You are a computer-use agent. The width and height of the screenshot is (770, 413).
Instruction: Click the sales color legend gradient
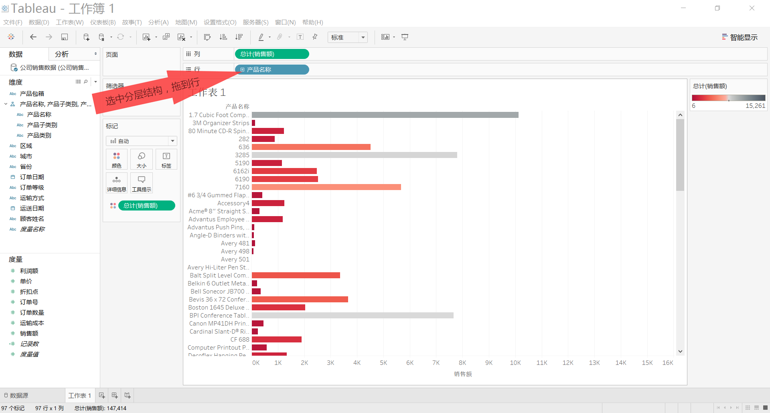click(728, 98)
